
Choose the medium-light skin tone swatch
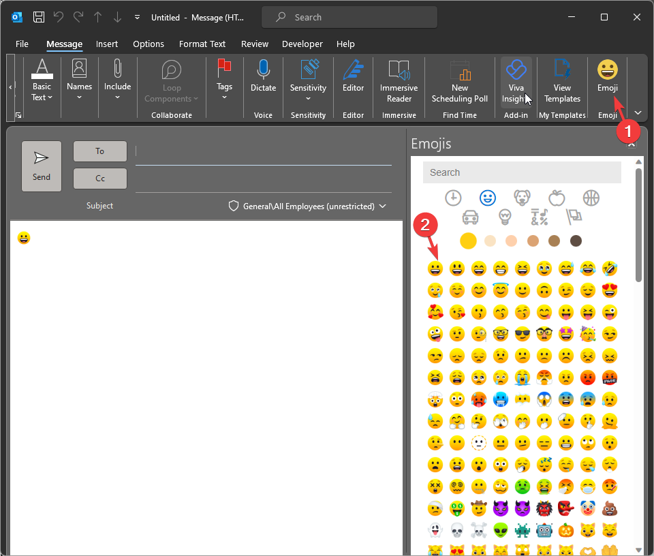(x=512, y=241)
